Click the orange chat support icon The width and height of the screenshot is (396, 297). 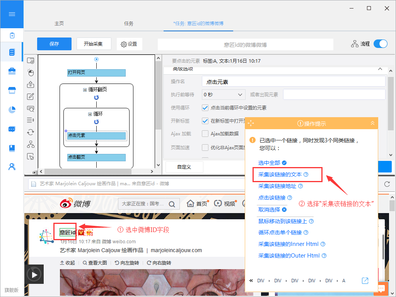pos(381,288)
